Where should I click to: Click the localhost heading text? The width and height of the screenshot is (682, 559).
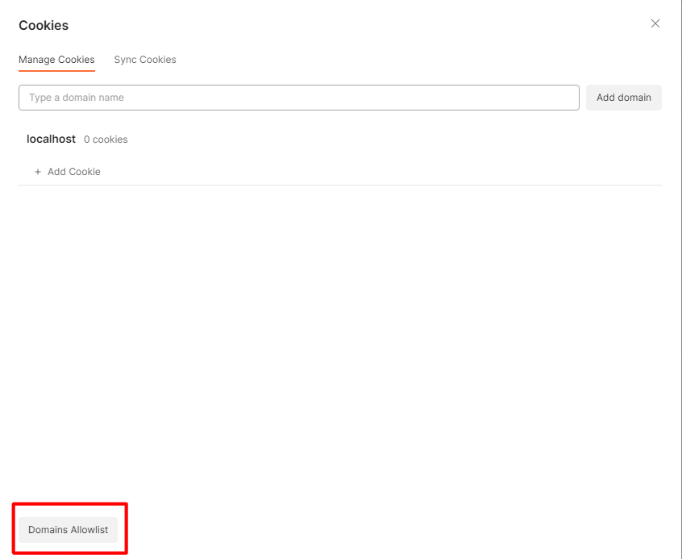(51, 139)
